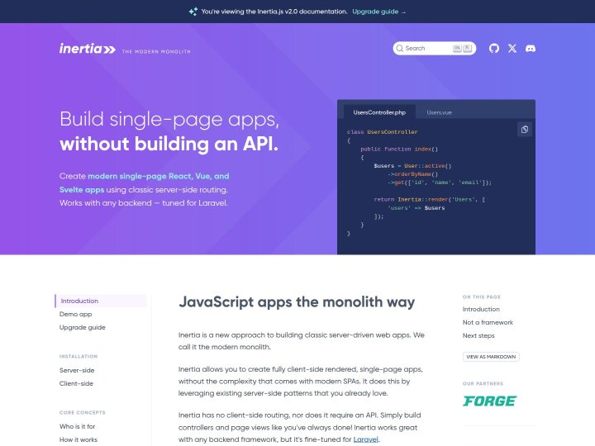595x446 pixels.
Task: Click the 'Installation' sidebar section label
Action: [79, 357]
